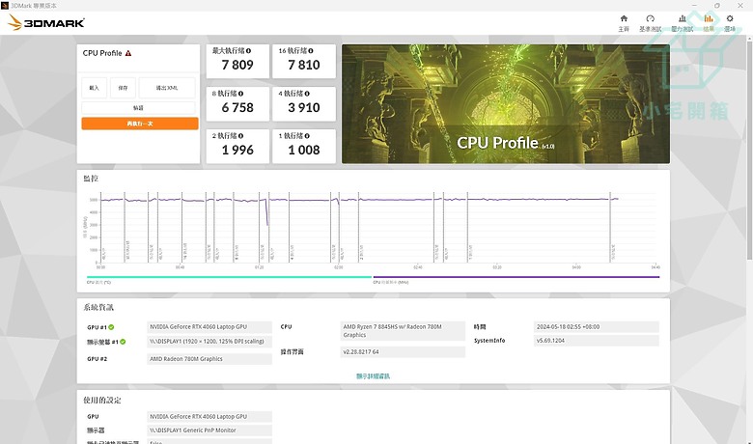The width and height of the screenshot is (753, 444).
Task: Click the 1 thread score 1 008
Action: tap(304, 151)
